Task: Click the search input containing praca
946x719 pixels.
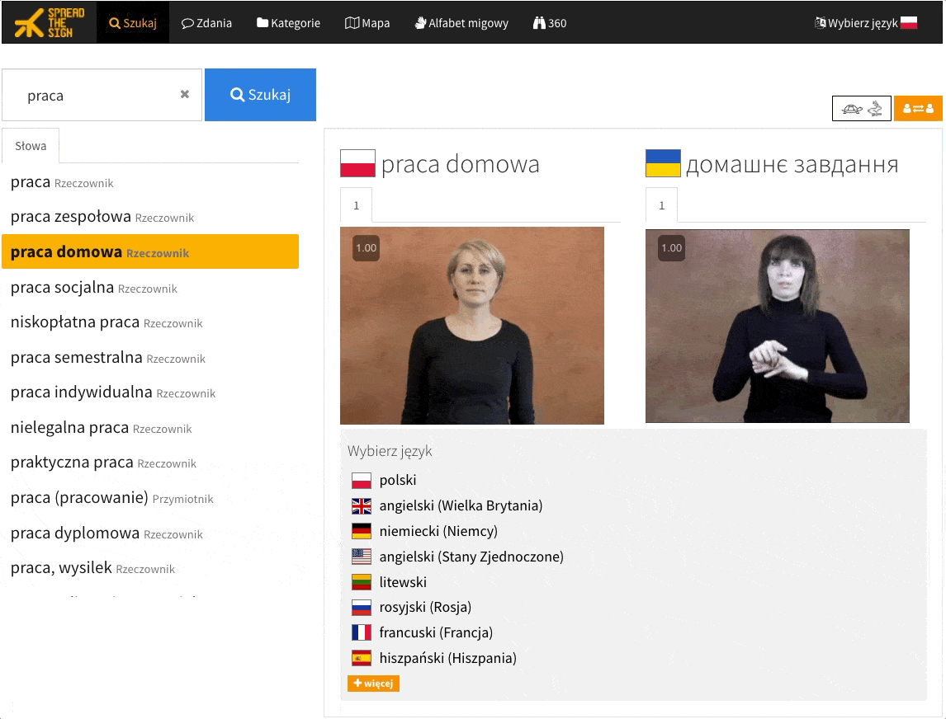Action: click(x=102, y=95)
